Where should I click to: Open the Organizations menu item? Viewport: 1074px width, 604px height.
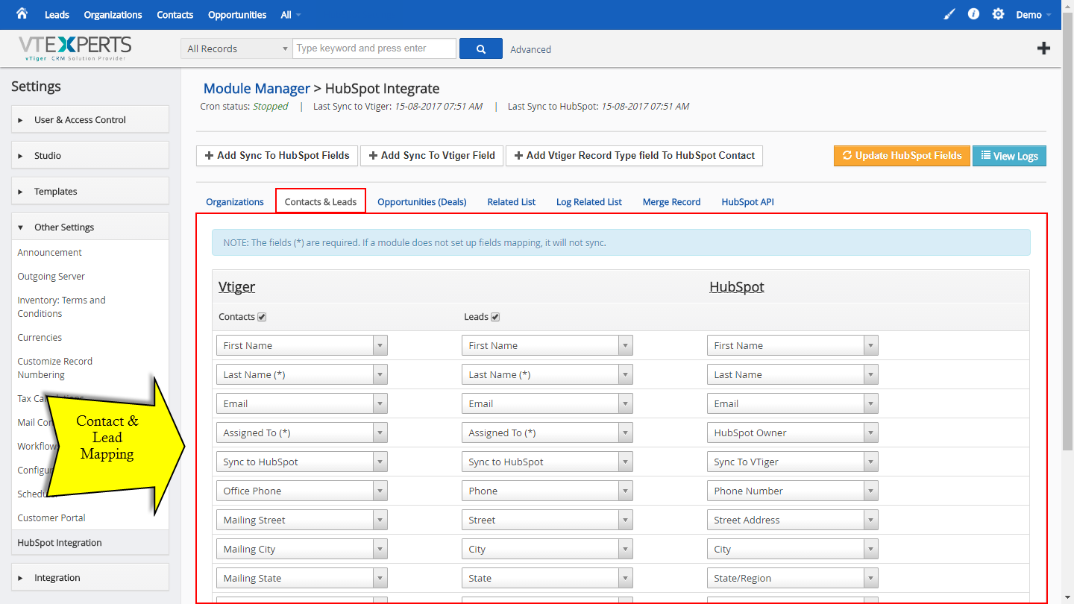(113, 15)
